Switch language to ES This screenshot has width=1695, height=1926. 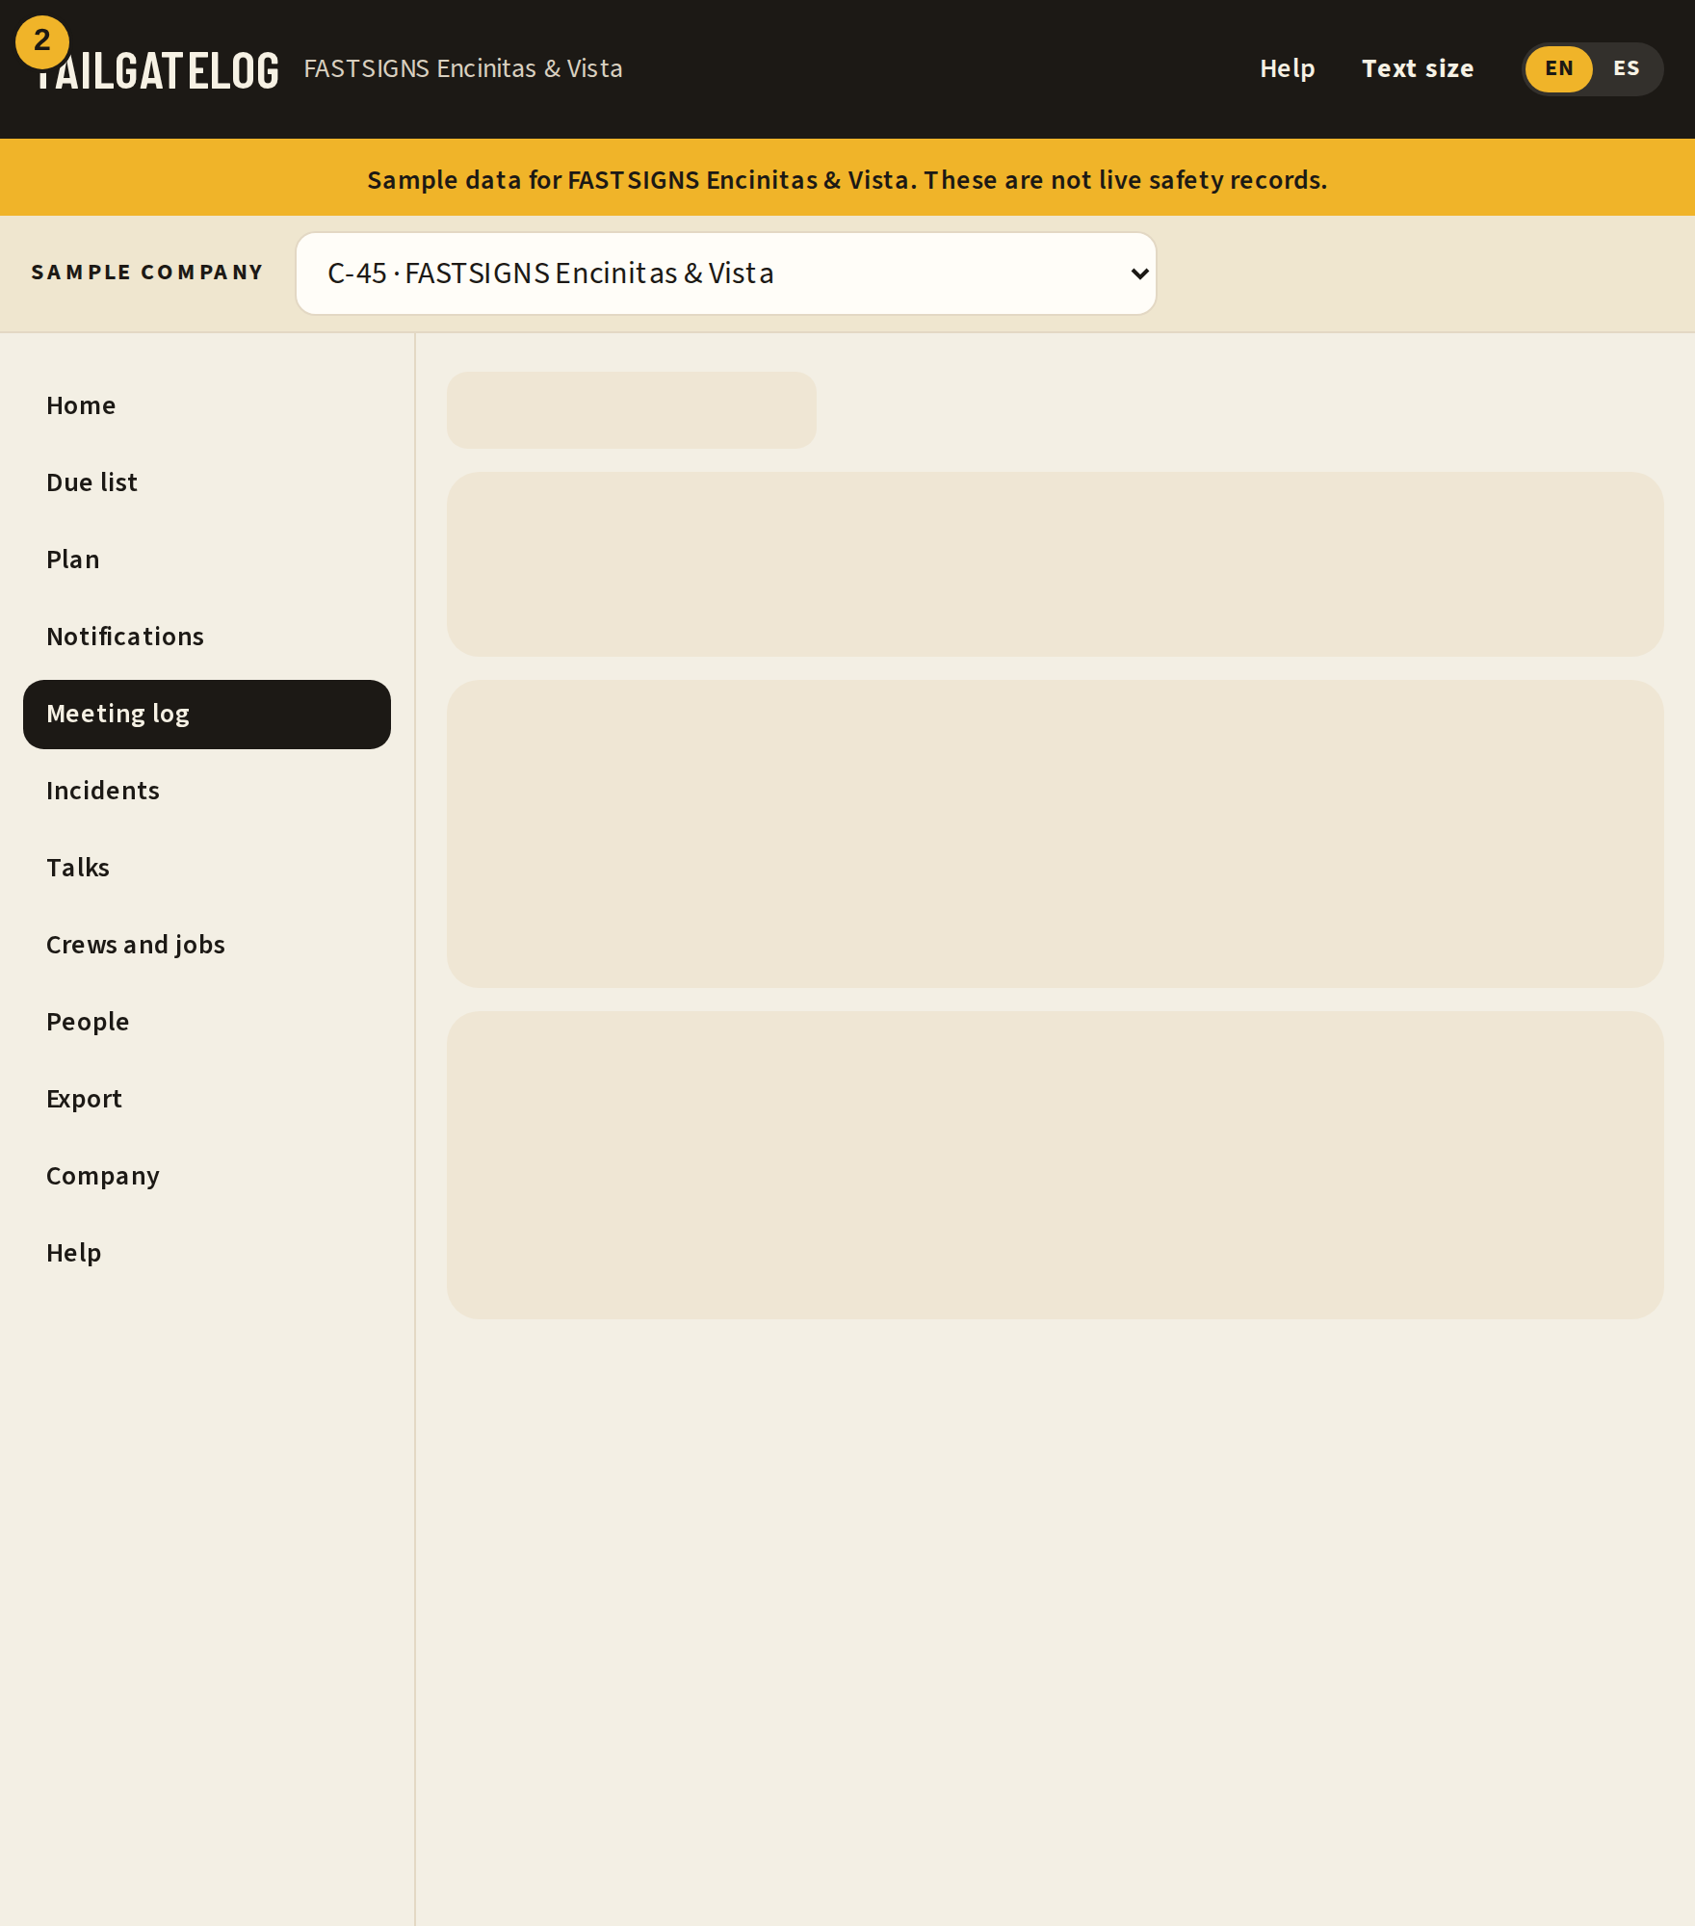pos(1626,68)
